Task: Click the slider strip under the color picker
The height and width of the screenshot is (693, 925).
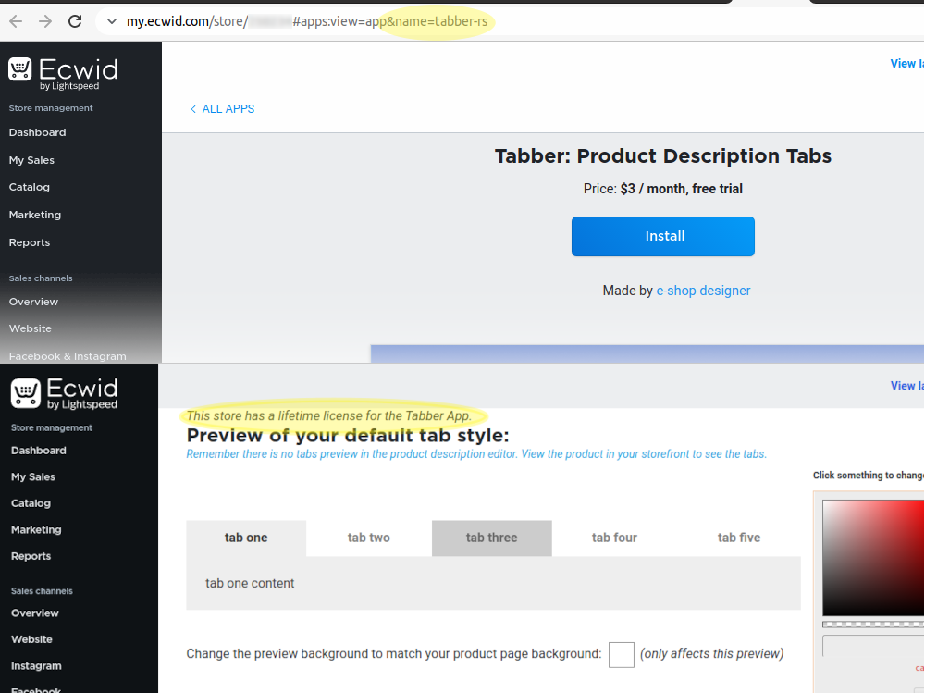Action: click(x=873, y=624)
